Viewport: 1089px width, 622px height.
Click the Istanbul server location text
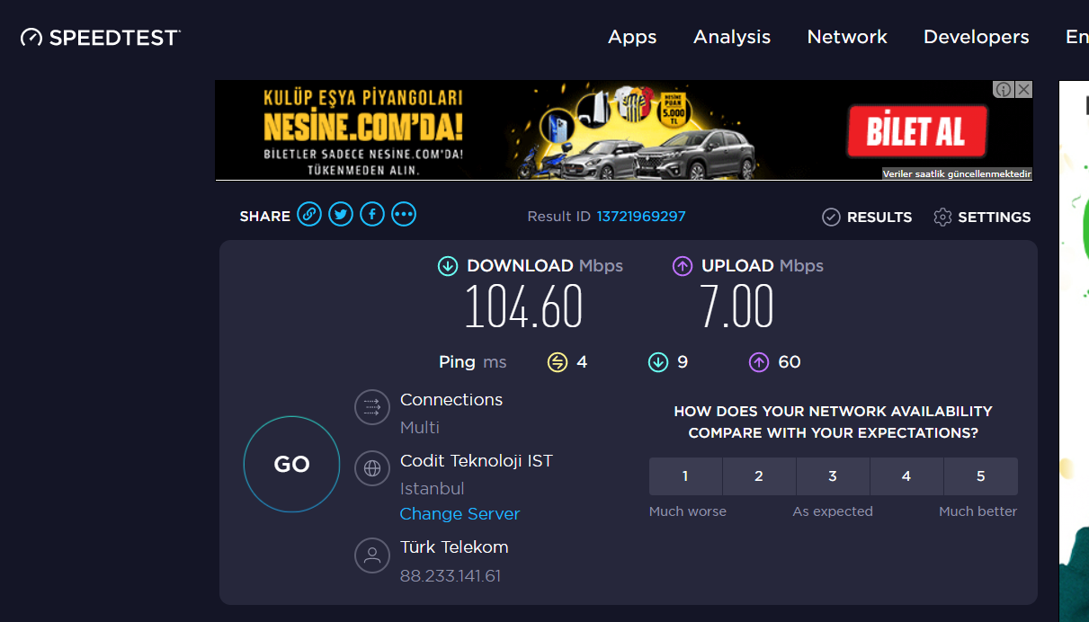pyautogui.click(x=433, y=489)
